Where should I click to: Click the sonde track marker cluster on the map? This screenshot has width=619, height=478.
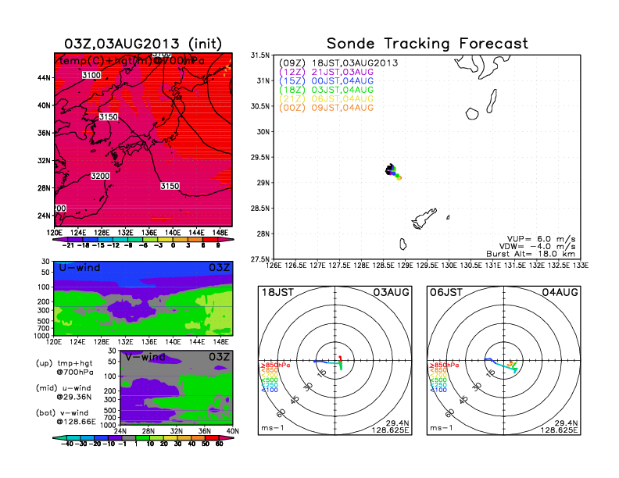pyautogui.click(x=393, y=171)
